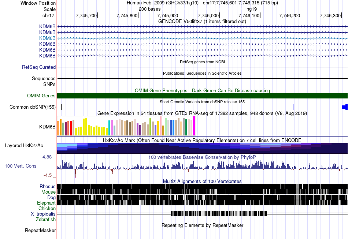Click the teal GTEx expression bar
The image size is (348, 239).
[109, 128]
